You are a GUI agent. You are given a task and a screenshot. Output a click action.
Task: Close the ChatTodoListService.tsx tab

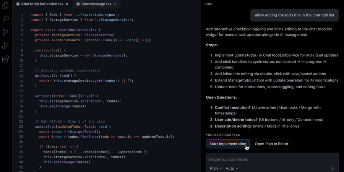67,4
